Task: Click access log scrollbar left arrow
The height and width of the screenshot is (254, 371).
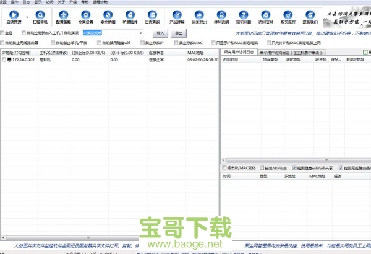Action: (224, 160)
